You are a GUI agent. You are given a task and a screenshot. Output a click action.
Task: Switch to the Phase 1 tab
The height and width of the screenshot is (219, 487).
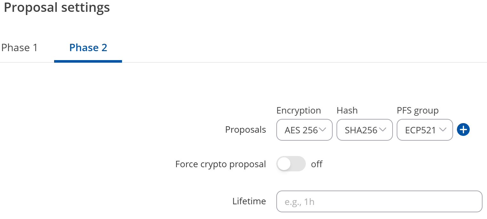pyautogui.click(x=19, y=47)
